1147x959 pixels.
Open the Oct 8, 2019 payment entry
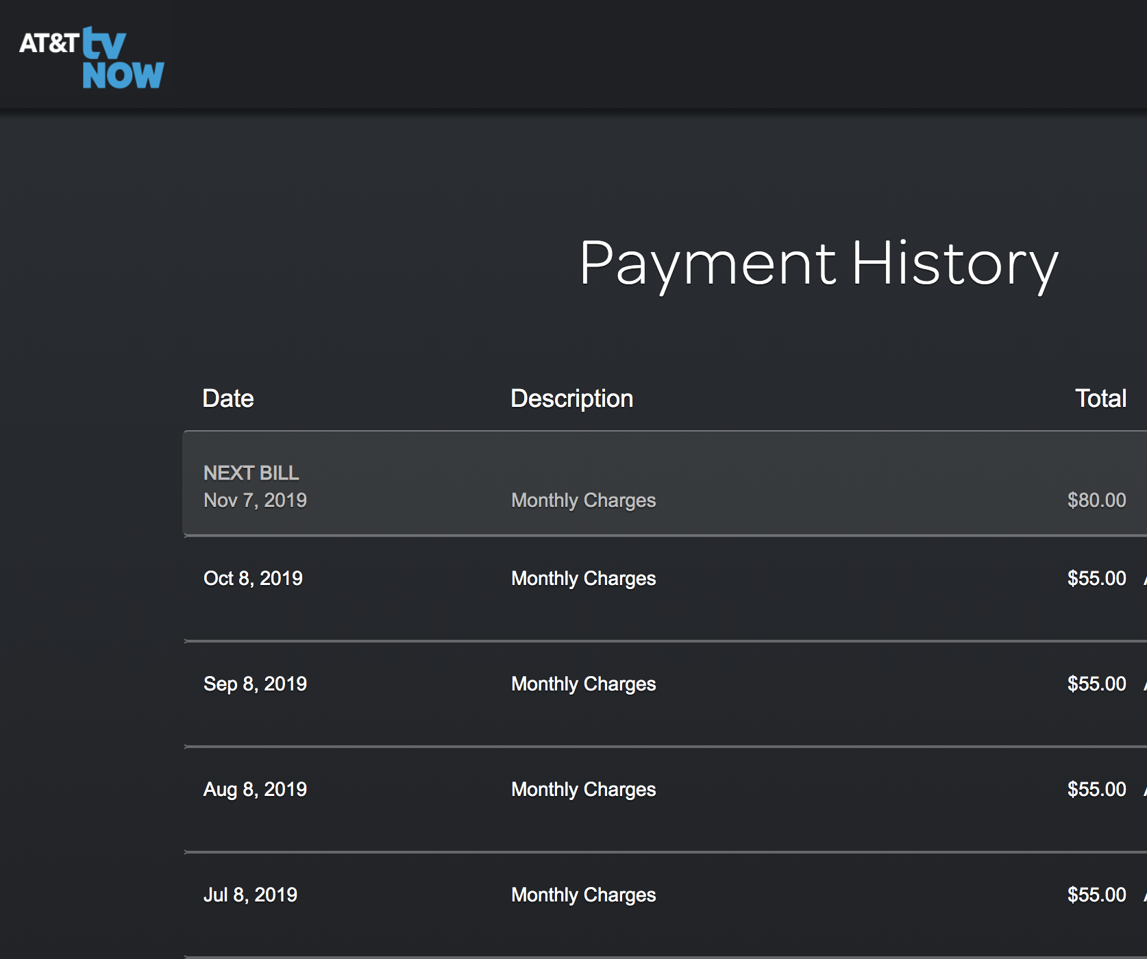pyautogui.click(x=253, y=578)
